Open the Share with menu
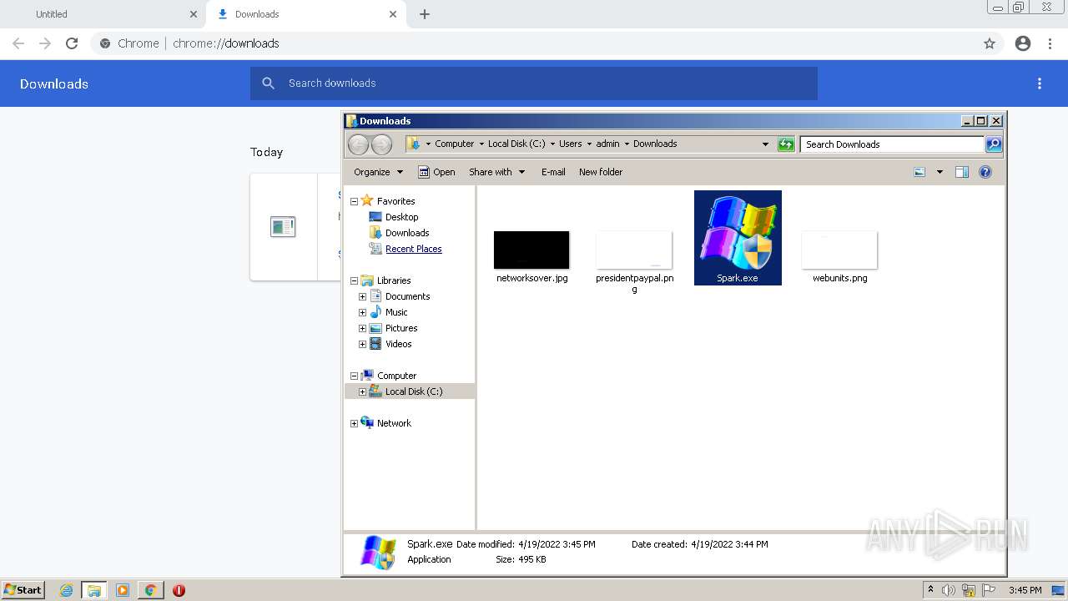The image size is (1068, 601). coord(497,172)
